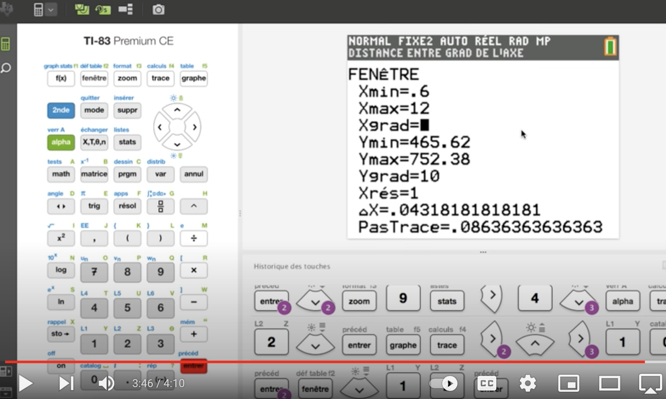Screen dimensions: 666x399
Task: Toggle the autoplay switch
Action: [443, 383]
